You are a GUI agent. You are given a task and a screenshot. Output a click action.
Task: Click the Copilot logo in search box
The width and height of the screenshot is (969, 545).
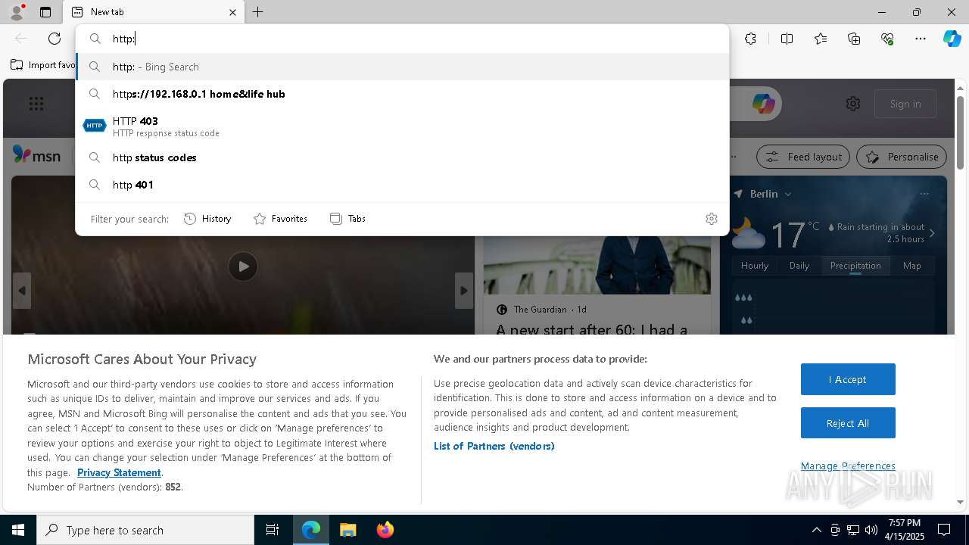[x=763, y=104]
